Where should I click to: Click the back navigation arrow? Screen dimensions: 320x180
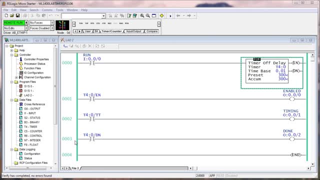coord(178,15)
